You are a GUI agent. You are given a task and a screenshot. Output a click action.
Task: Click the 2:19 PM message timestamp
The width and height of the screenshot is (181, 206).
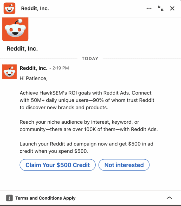60,68
